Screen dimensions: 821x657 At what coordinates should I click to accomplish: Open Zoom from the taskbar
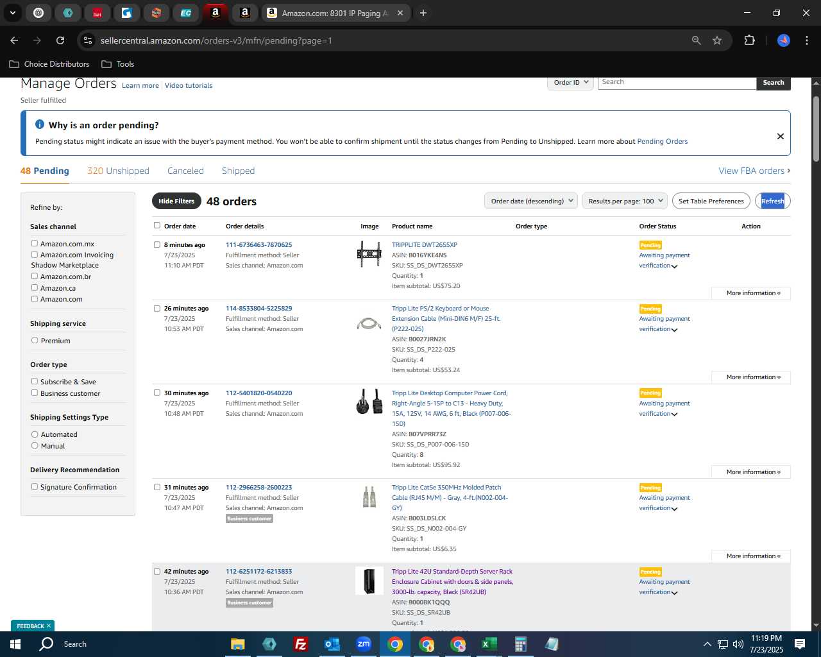pos(364,644)
